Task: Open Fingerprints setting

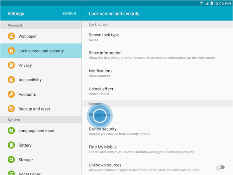Action: point(157,115)
